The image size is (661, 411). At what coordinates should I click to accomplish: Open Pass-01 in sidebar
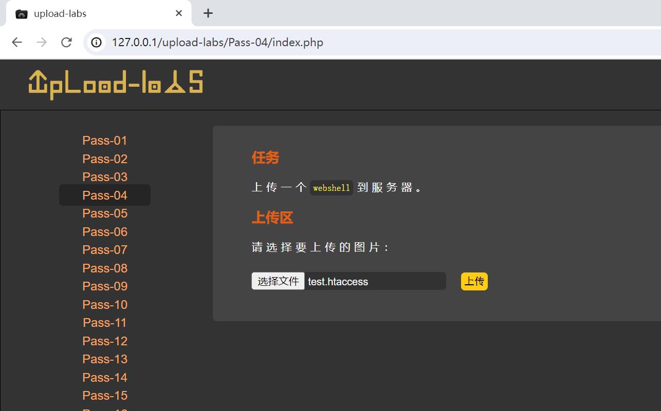[105, 141]
